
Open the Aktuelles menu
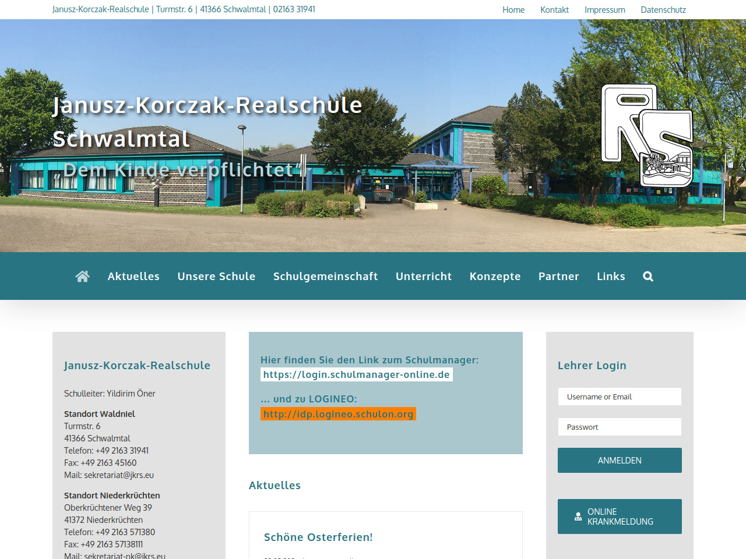pyautogui.click(x=133, y=277)
